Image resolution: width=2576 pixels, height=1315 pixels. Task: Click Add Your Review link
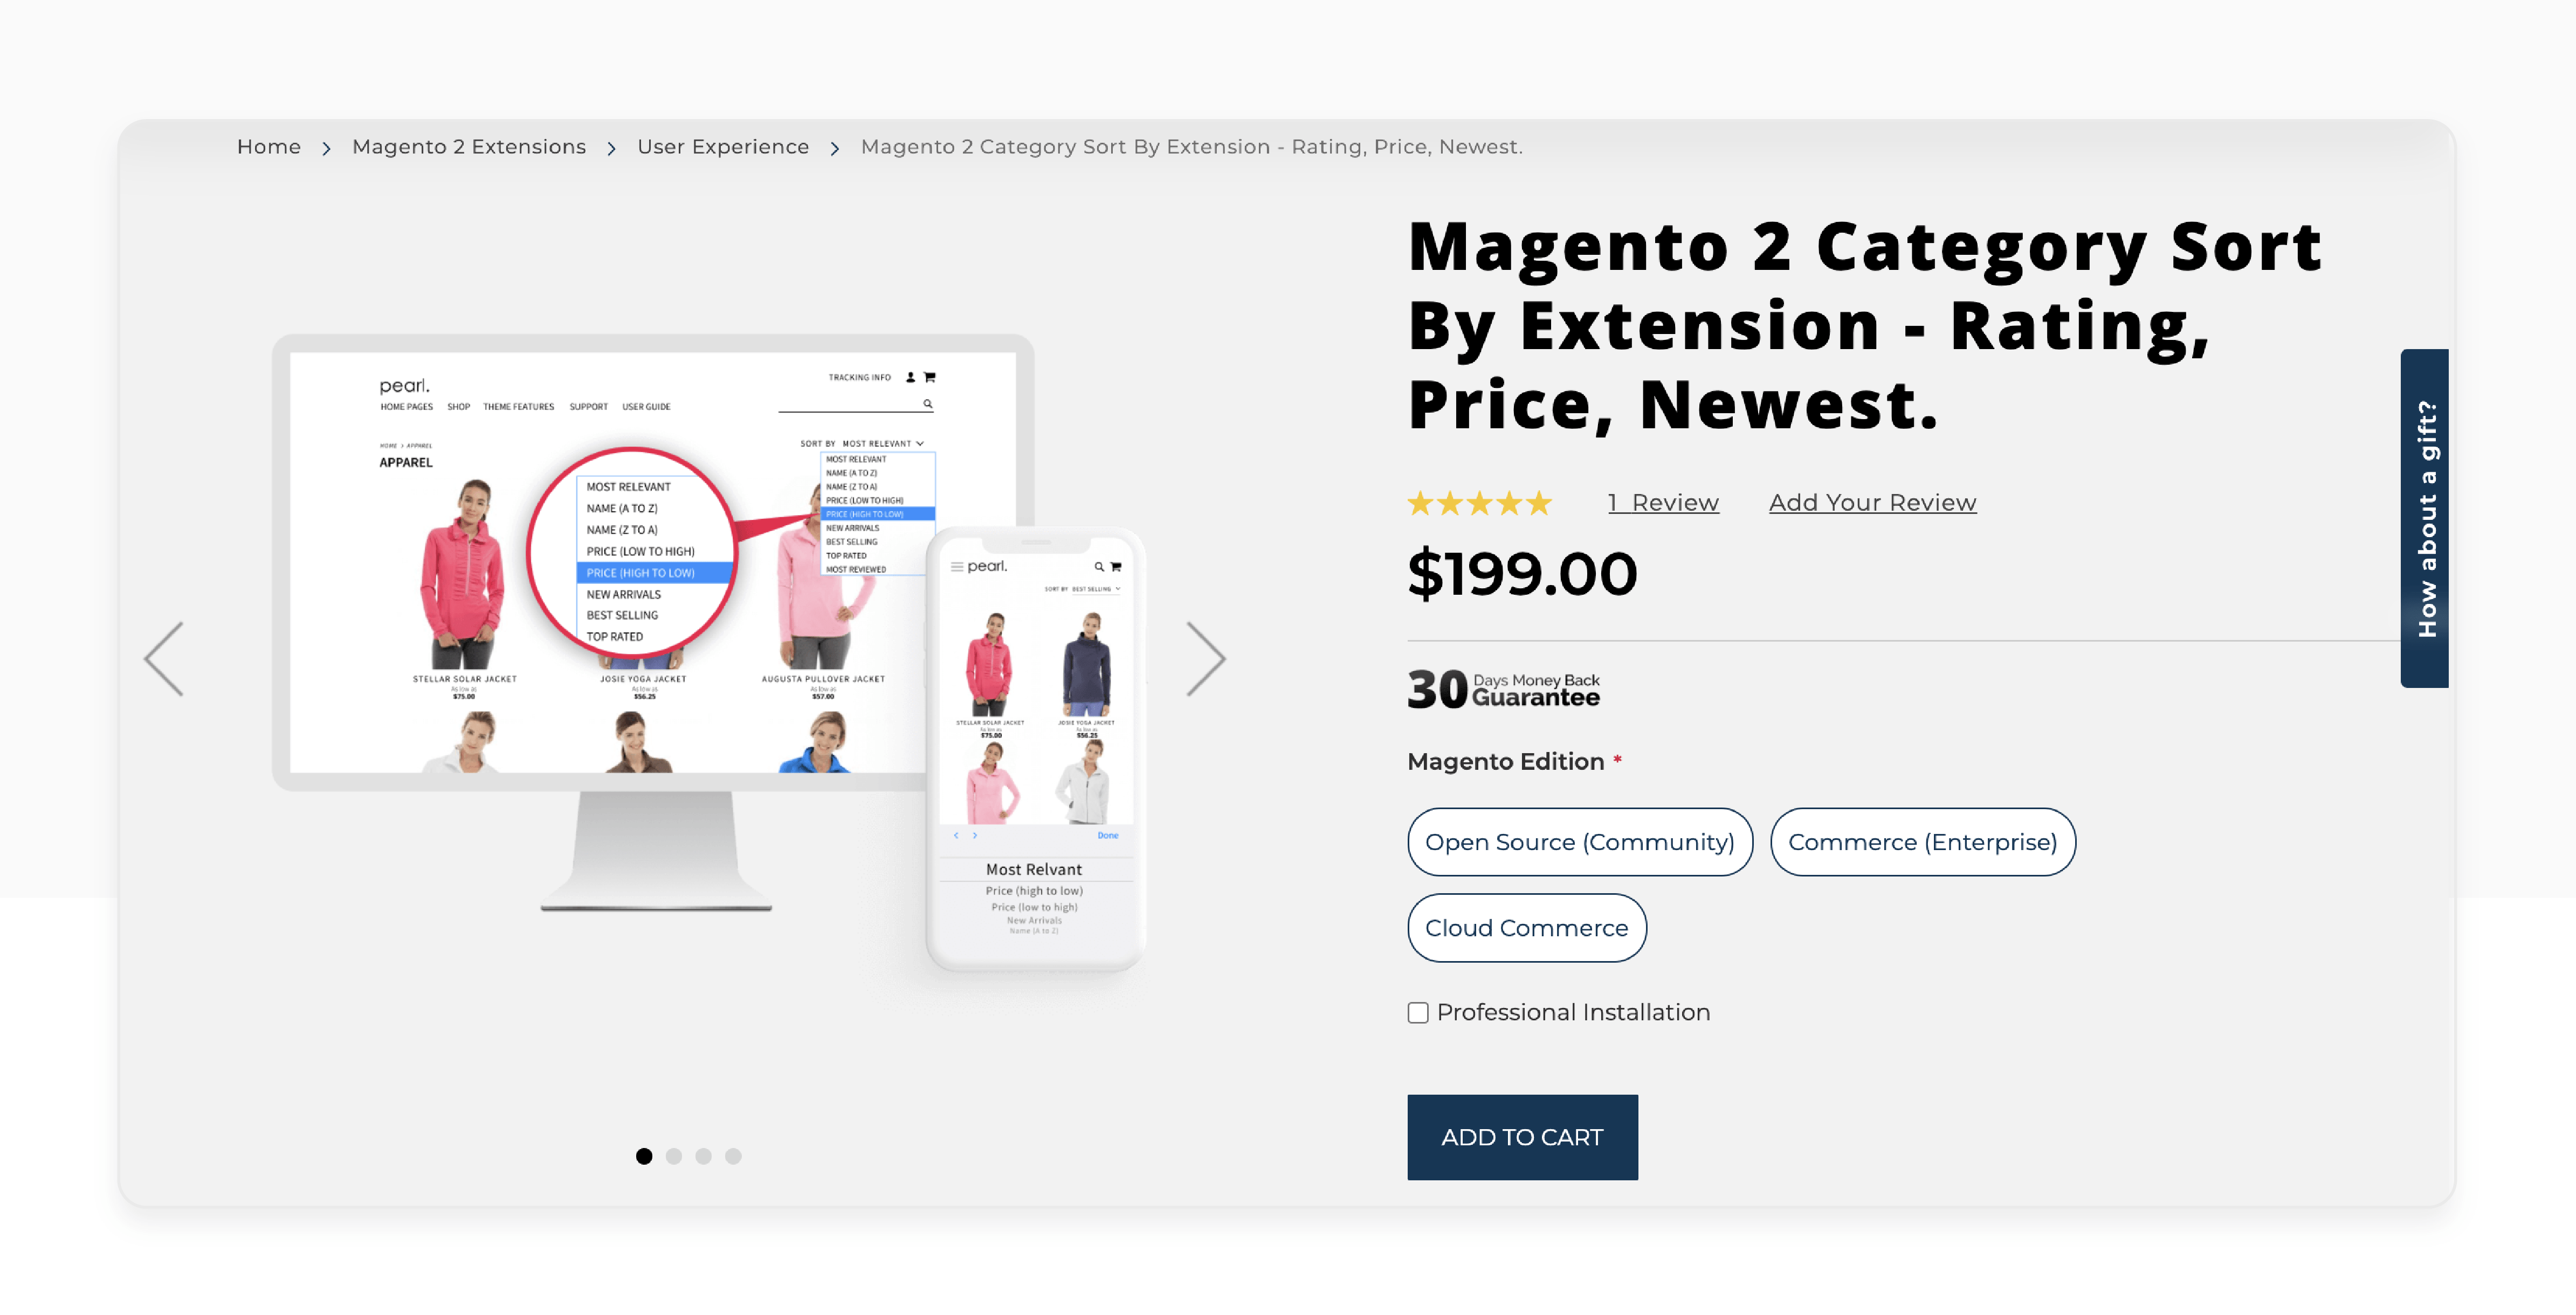(x=1873, y=502)
